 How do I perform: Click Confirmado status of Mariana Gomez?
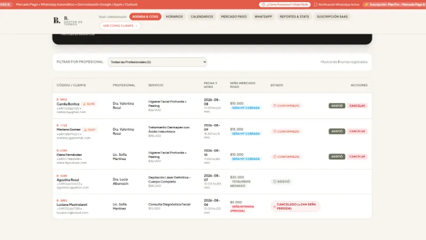(x=286, y=131)
